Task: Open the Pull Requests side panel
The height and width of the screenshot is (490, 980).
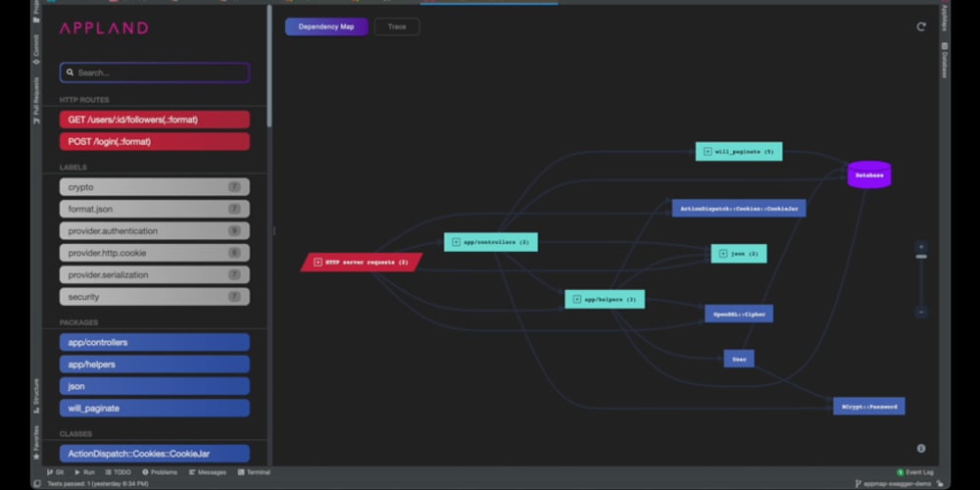Action: click(x=36, y=101)
